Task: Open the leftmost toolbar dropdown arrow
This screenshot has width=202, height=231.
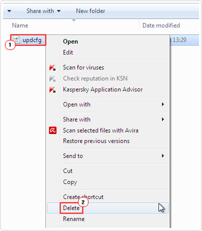Action: pyautogui.click(x=9, y=11)
